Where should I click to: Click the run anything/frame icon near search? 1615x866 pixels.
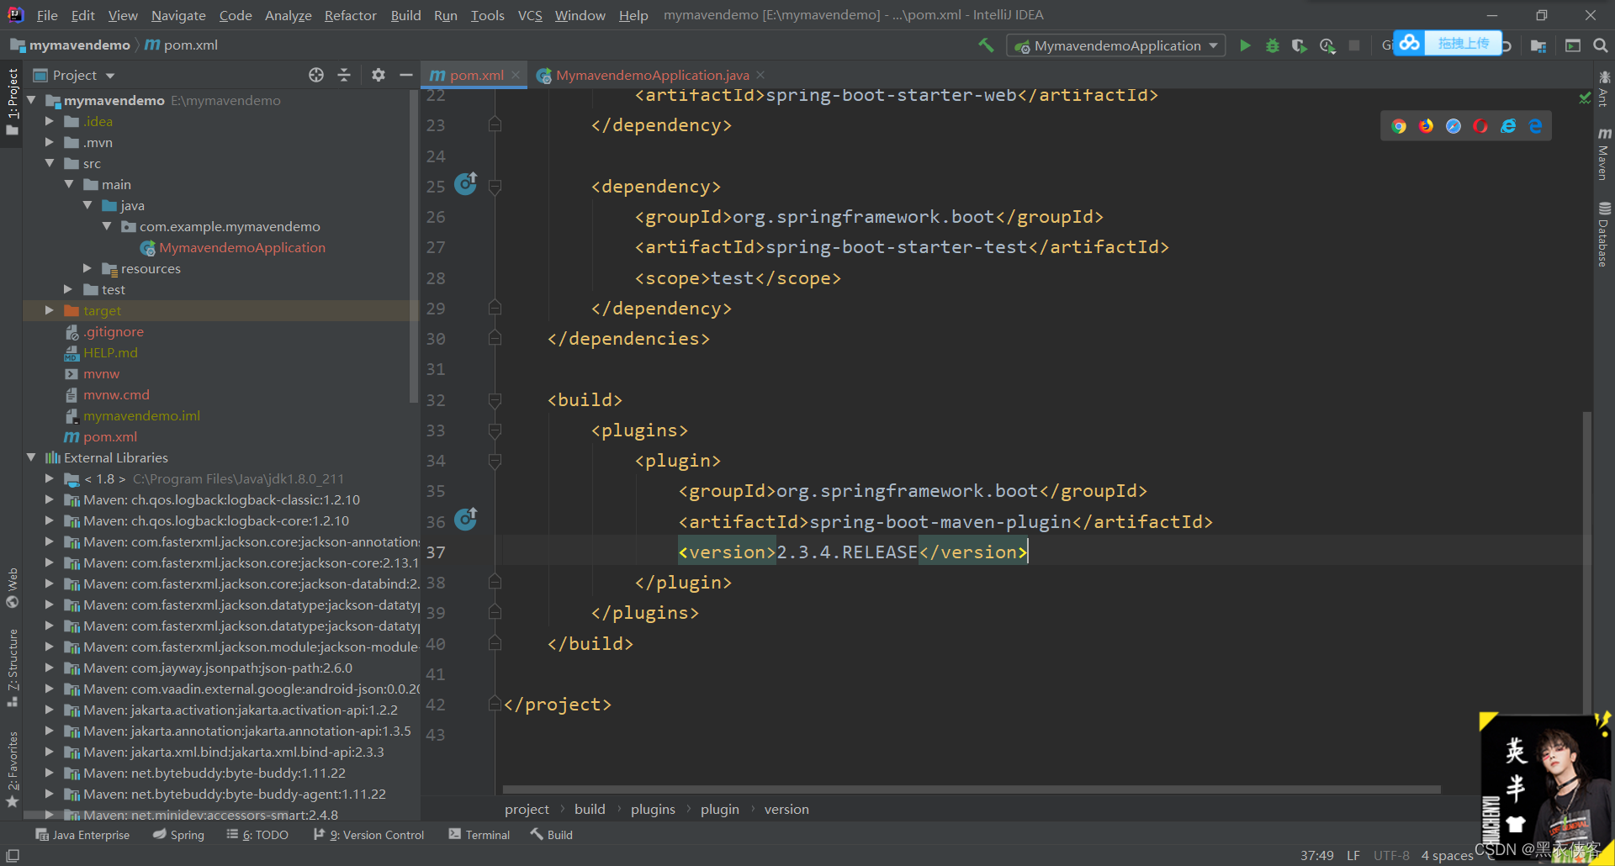click(1572, 45)
